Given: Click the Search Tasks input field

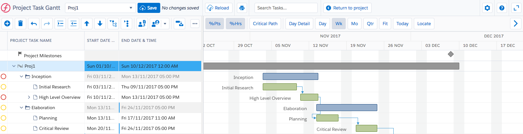Looking at the screenshot, I should [x=286, y=8].
